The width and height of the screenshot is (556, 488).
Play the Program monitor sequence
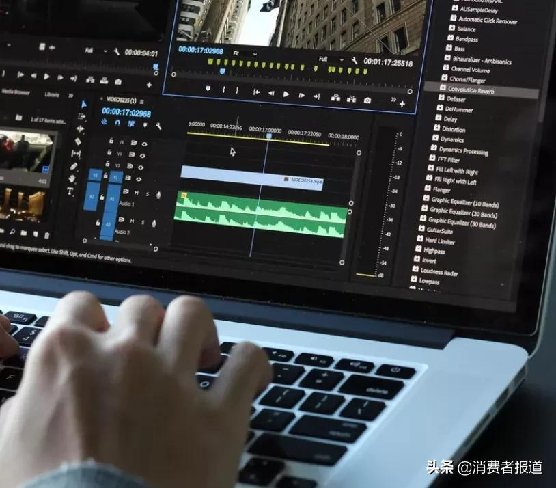click(286, 94)
